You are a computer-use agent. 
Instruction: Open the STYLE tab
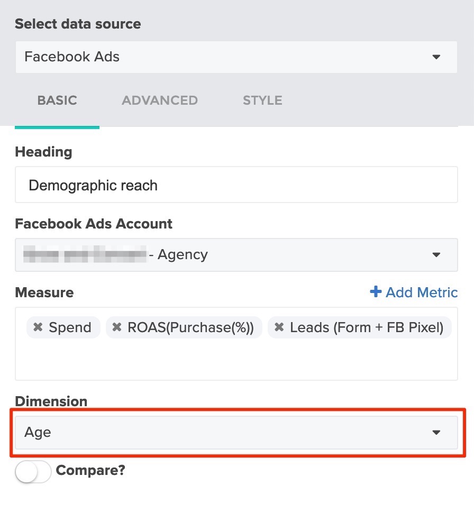coord(262,100)
